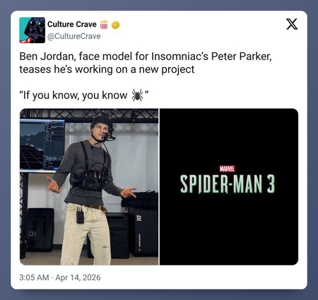The width and height of the screenshot is (318, 300).
Task: Click the Apr 14, 2026 date
Action: 78,277
